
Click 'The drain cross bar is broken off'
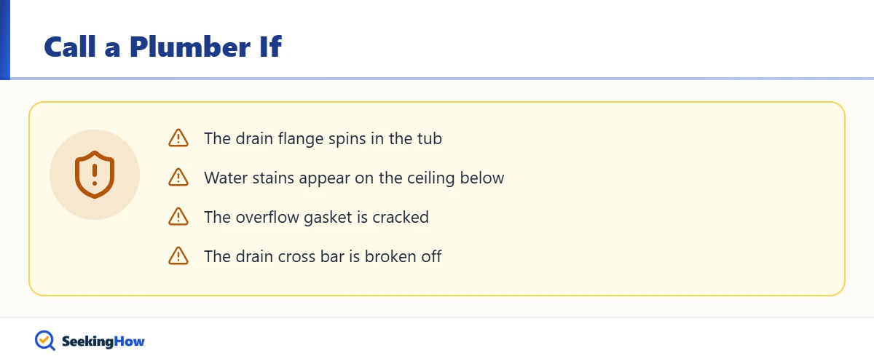coord(323,256)
